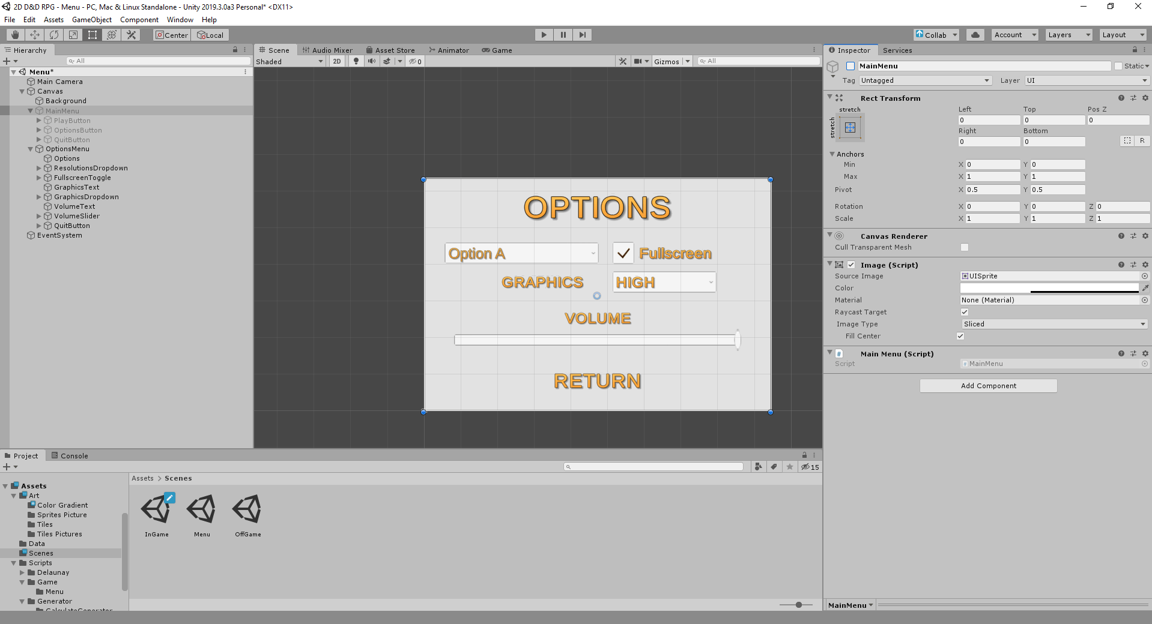Enable Rect Transform blueprint mode
Screen dimensions: 1152x624
[1127, 140]
